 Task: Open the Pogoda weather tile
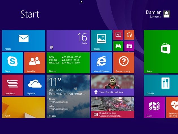[68, 96]
